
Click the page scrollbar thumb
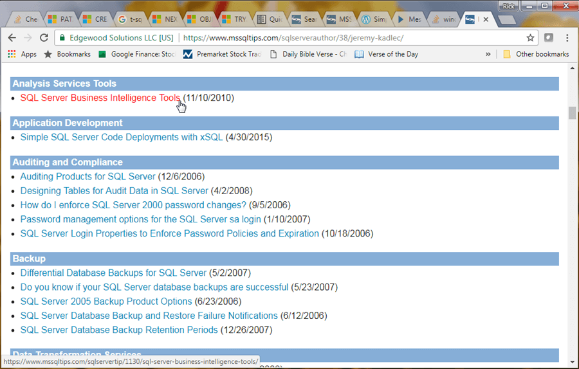[x=573, y=113]
